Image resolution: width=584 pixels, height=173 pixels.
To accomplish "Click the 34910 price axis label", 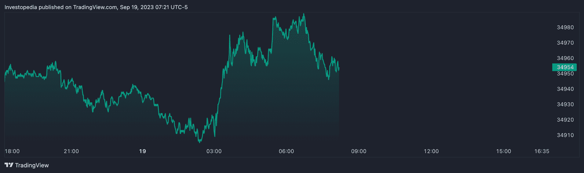I will pos(566,135).
